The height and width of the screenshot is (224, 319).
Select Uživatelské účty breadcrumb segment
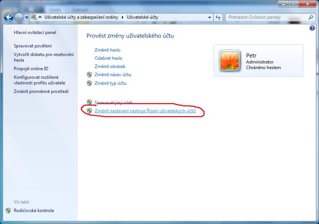click(x=142, y=17)
